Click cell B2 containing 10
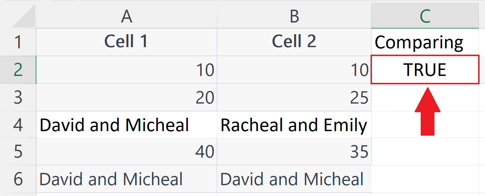The image size is (485, 196). pos(294,70)
